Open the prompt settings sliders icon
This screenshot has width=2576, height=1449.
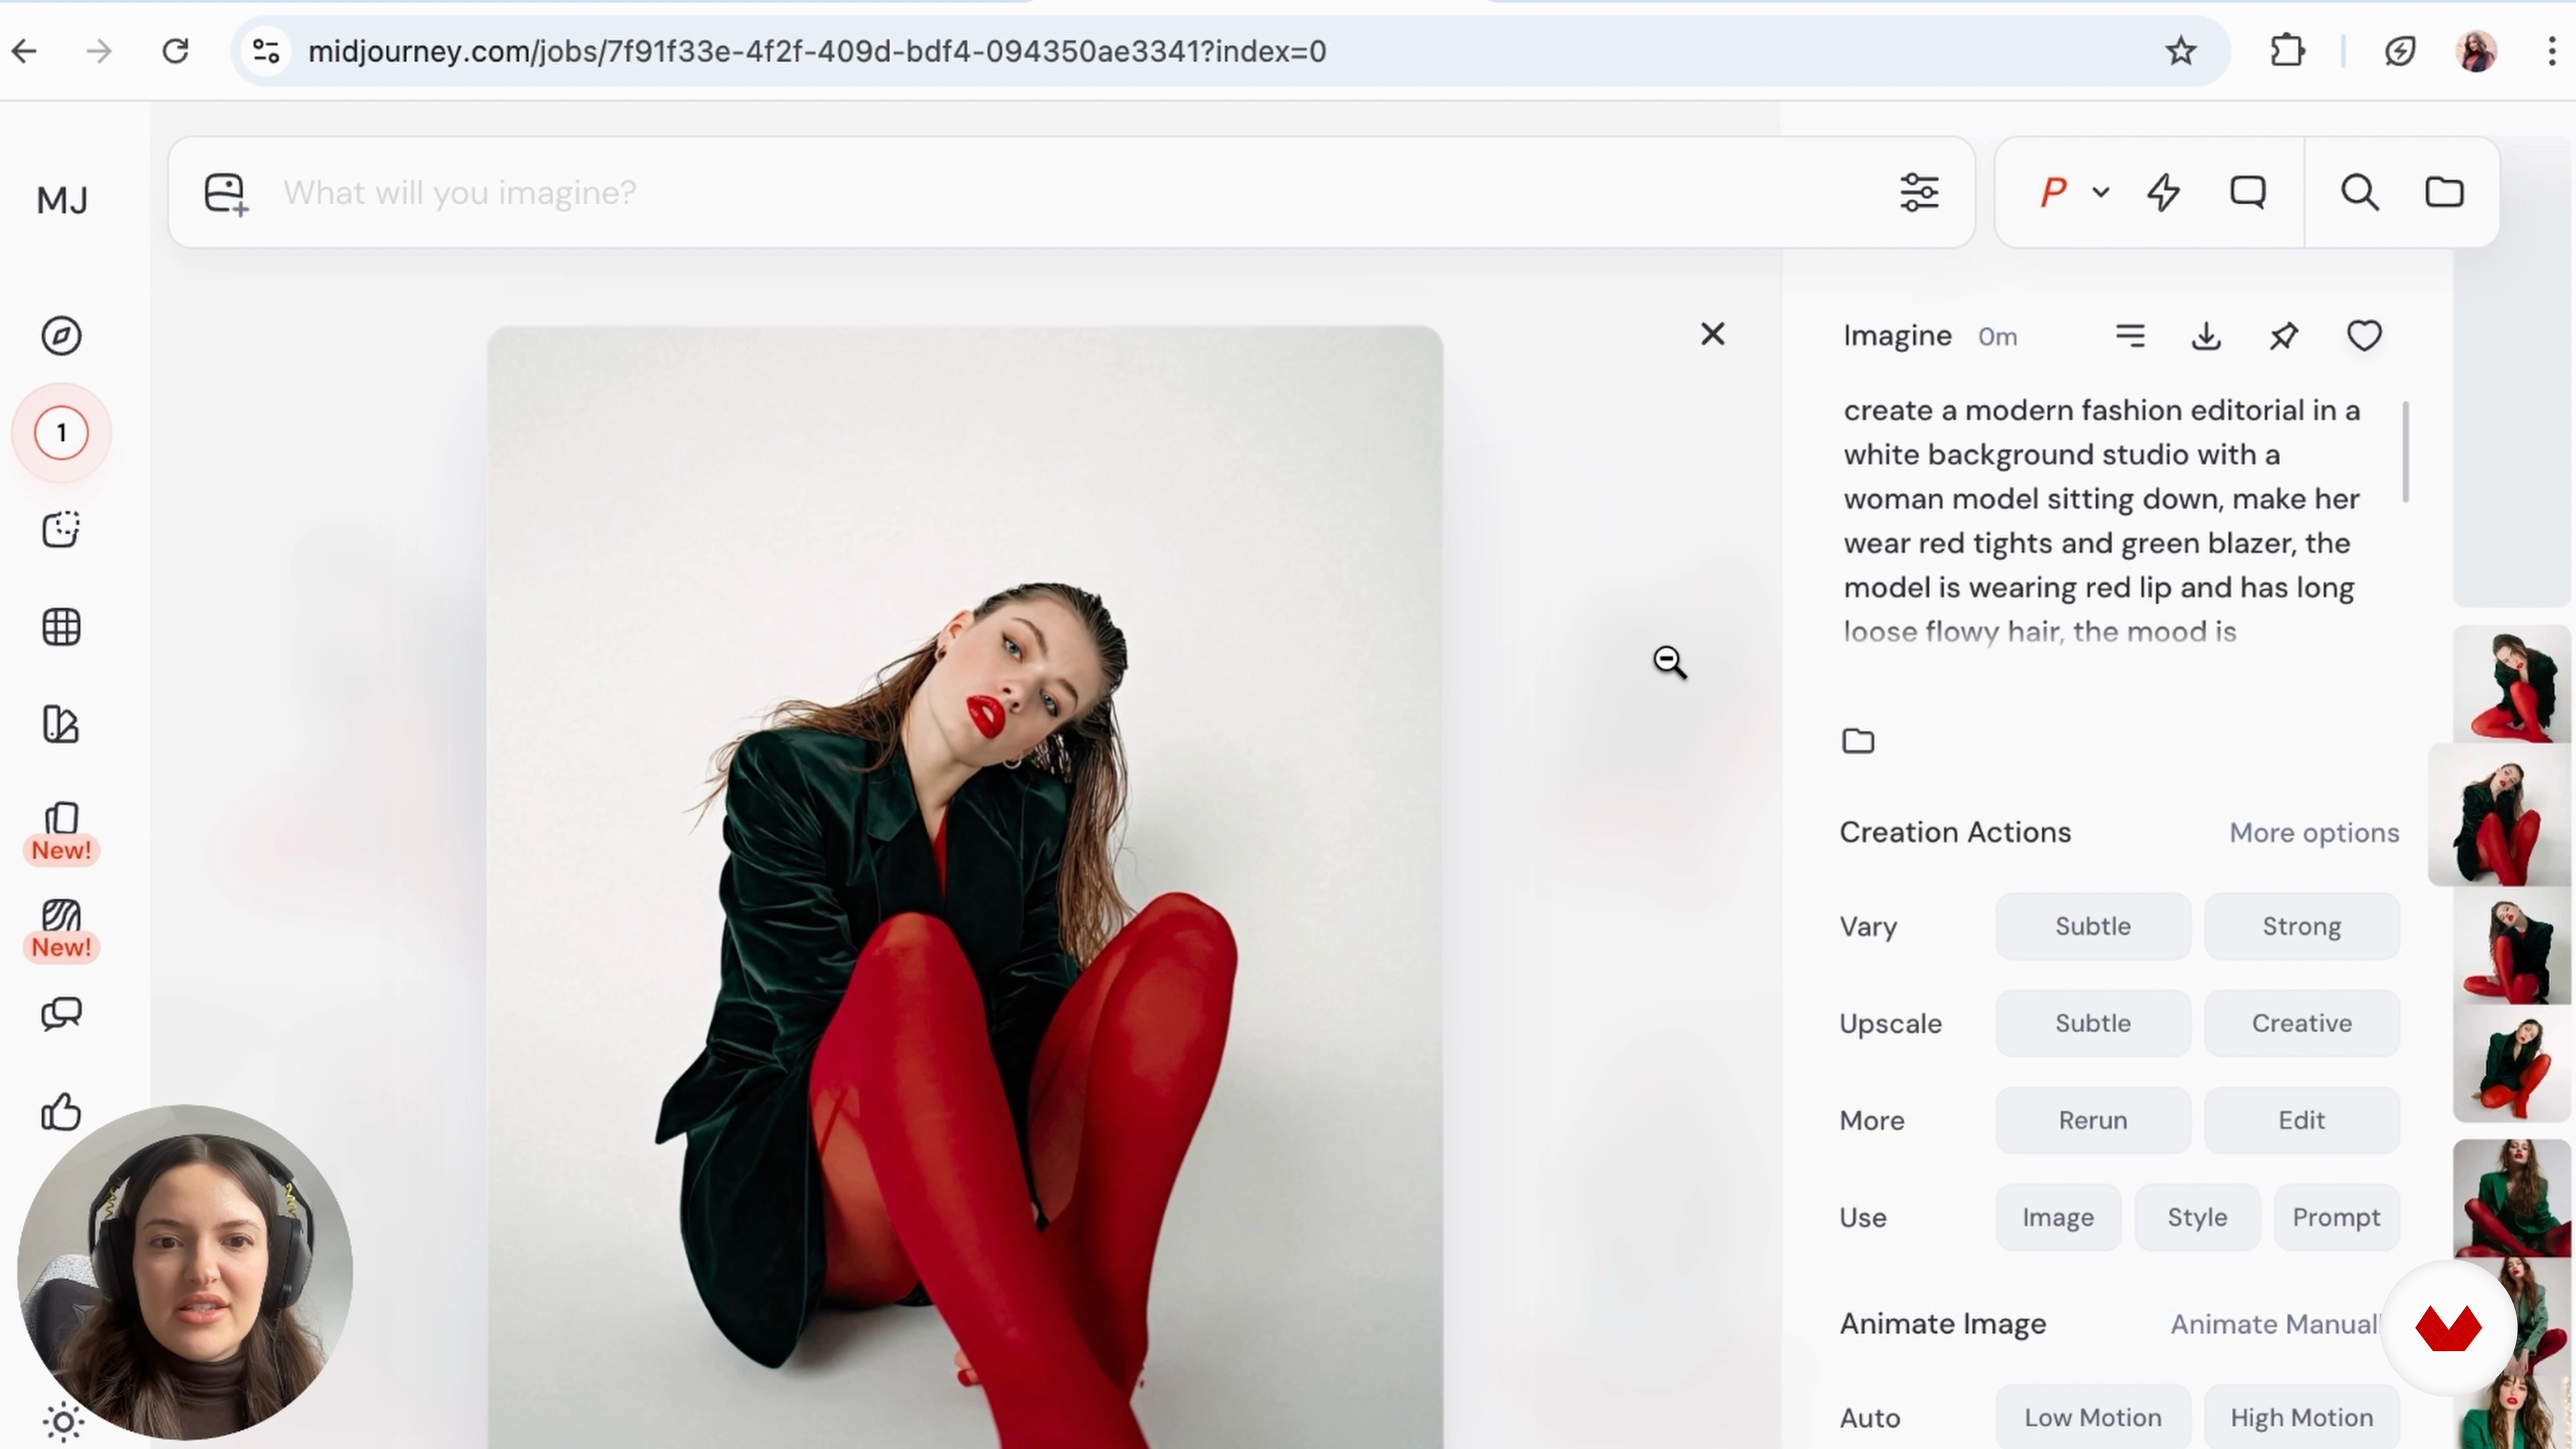tap(1919, 192)
